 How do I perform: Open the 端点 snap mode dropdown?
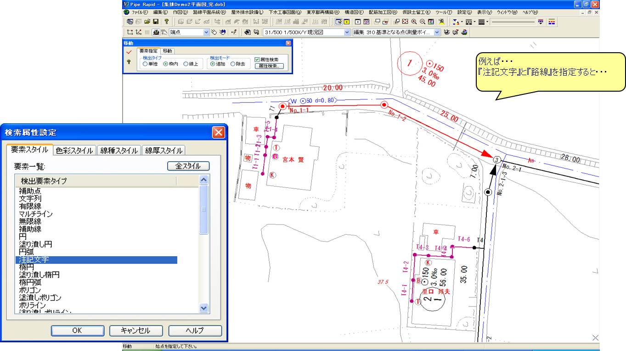[206, 33]
